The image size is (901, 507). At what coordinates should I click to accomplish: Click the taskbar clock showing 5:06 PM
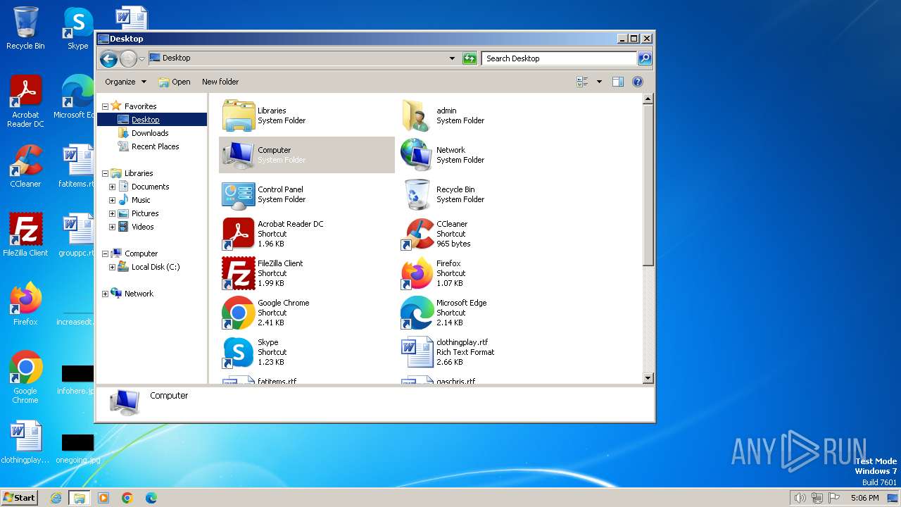(864, 498)
